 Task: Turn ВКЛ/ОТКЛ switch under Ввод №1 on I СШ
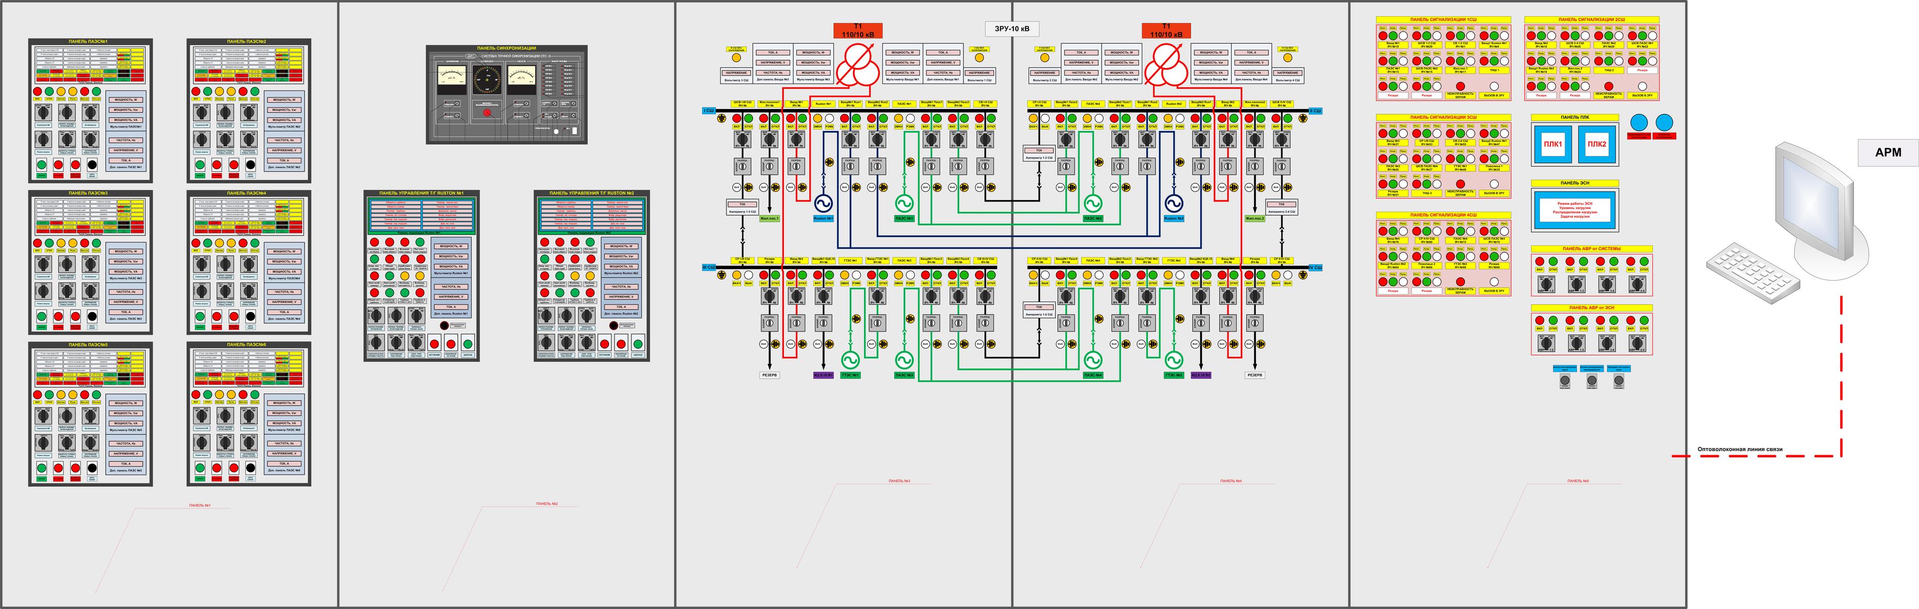797,139
